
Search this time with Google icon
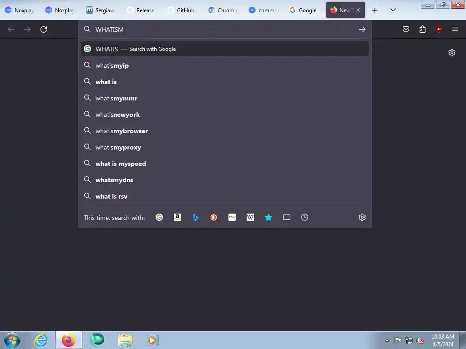pos(159,218)
